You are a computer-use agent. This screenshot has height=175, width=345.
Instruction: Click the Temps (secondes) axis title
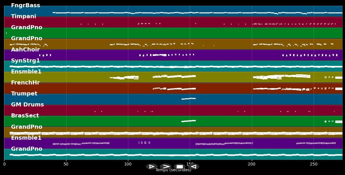click(x=173, y=170)
